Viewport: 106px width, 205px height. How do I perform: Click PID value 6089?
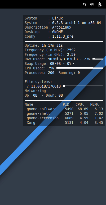(69, 118)
